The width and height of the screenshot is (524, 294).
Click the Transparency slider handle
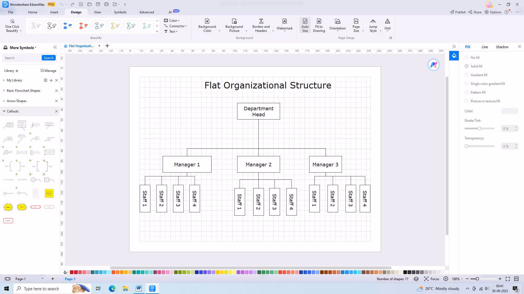tap(466, 146)
